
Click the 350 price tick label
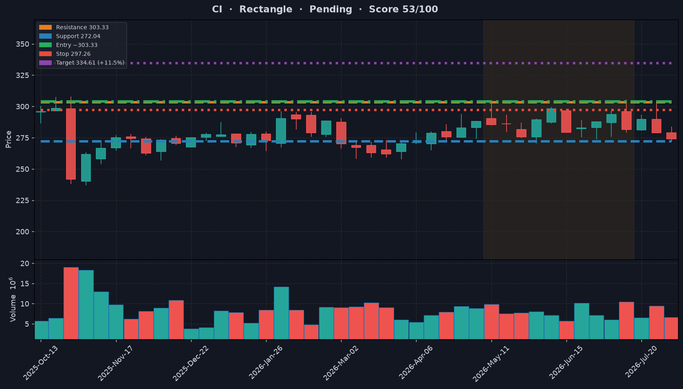23,44
